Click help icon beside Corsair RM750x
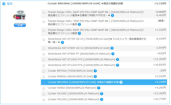 pyautogui.click(x=95, y=71)
